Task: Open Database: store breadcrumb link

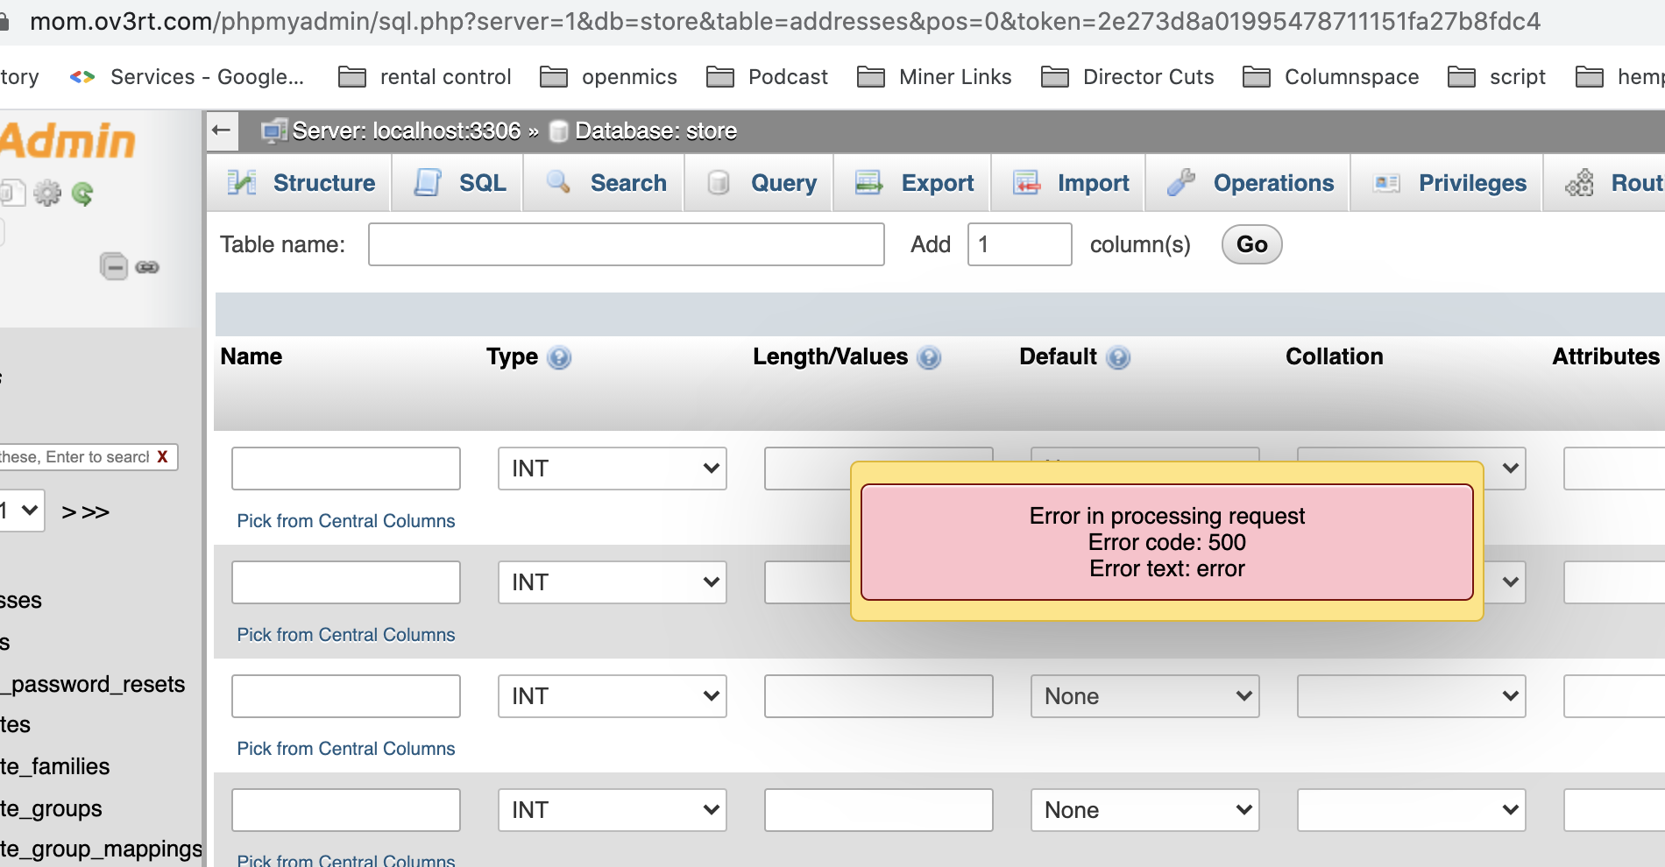Action: point(655,131)
